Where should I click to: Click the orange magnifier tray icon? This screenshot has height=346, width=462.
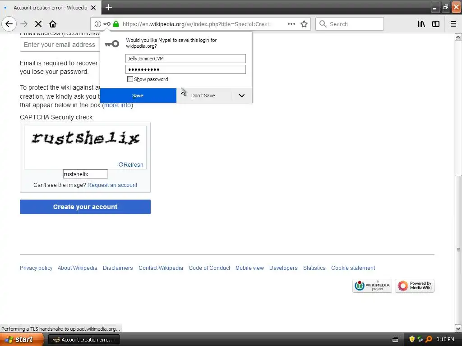tap(429, 339)
